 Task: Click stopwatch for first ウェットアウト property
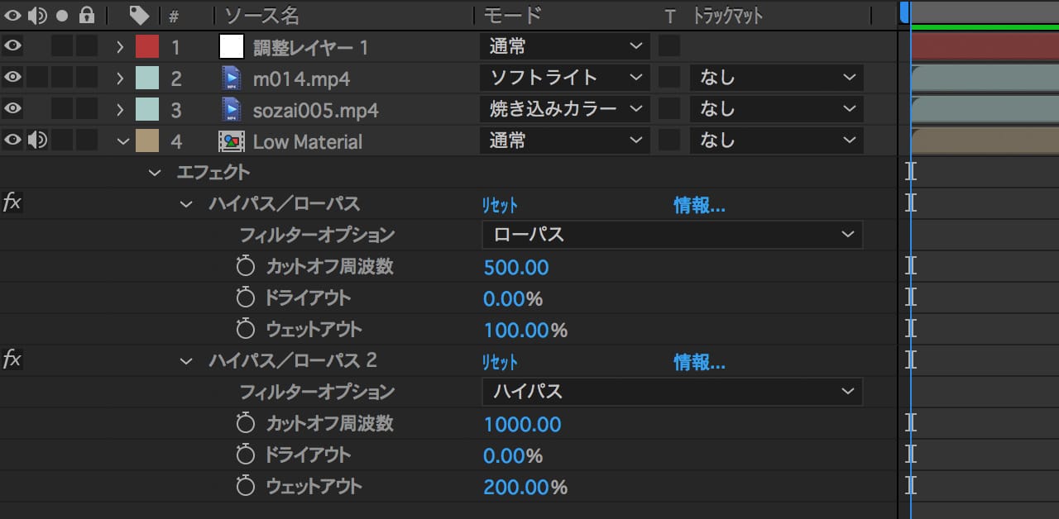245,330
